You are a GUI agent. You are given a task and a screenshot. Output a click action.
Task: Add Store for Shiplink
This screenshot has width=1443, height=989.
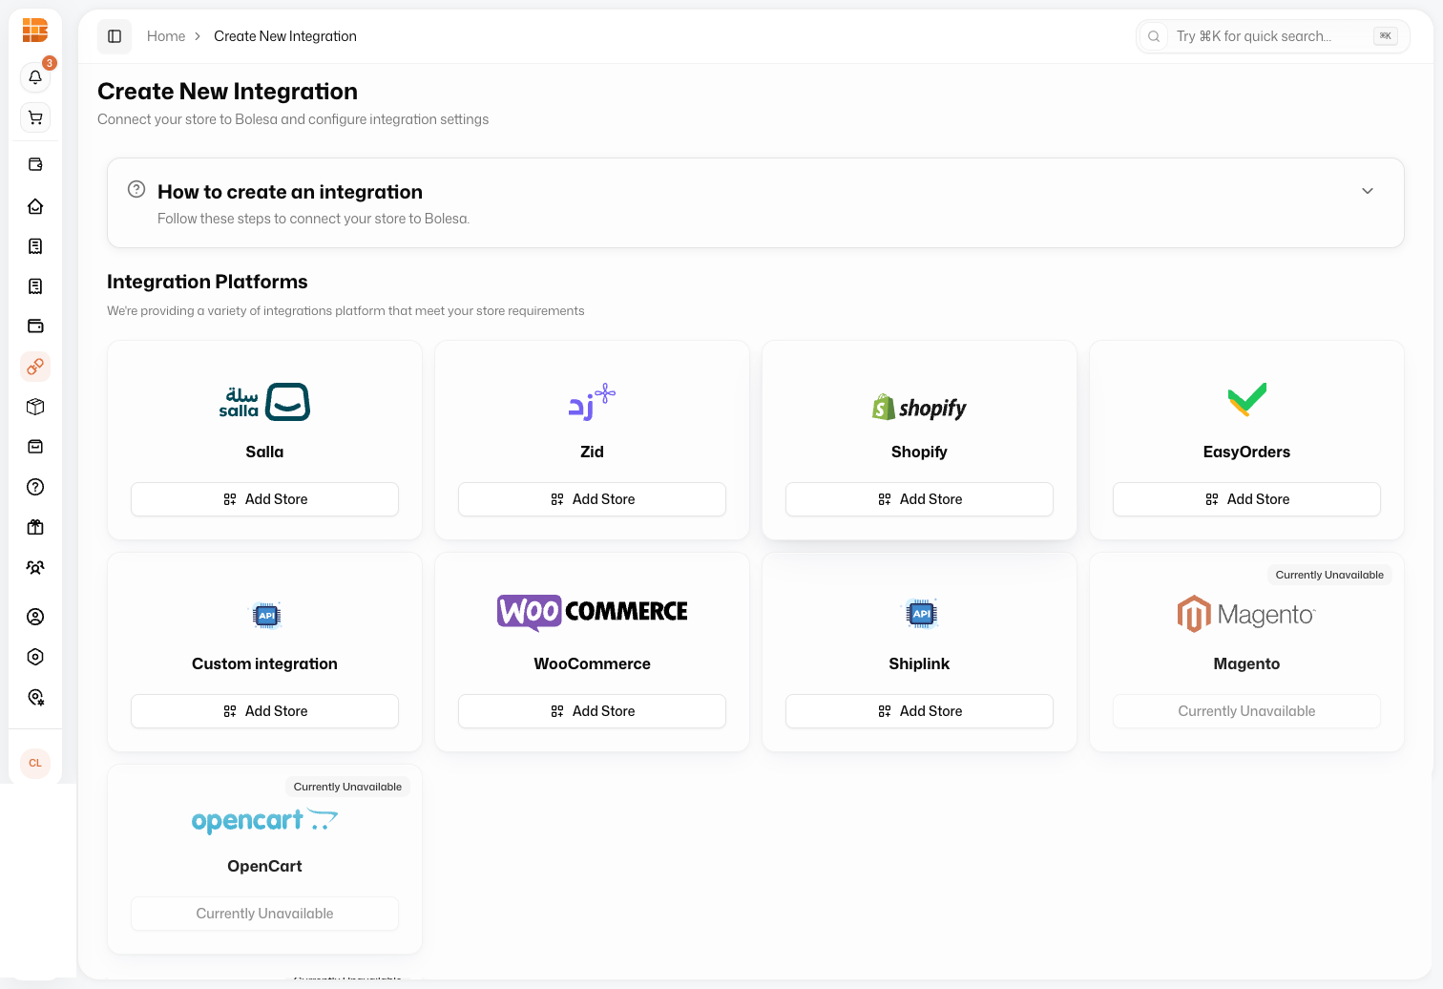919,711
